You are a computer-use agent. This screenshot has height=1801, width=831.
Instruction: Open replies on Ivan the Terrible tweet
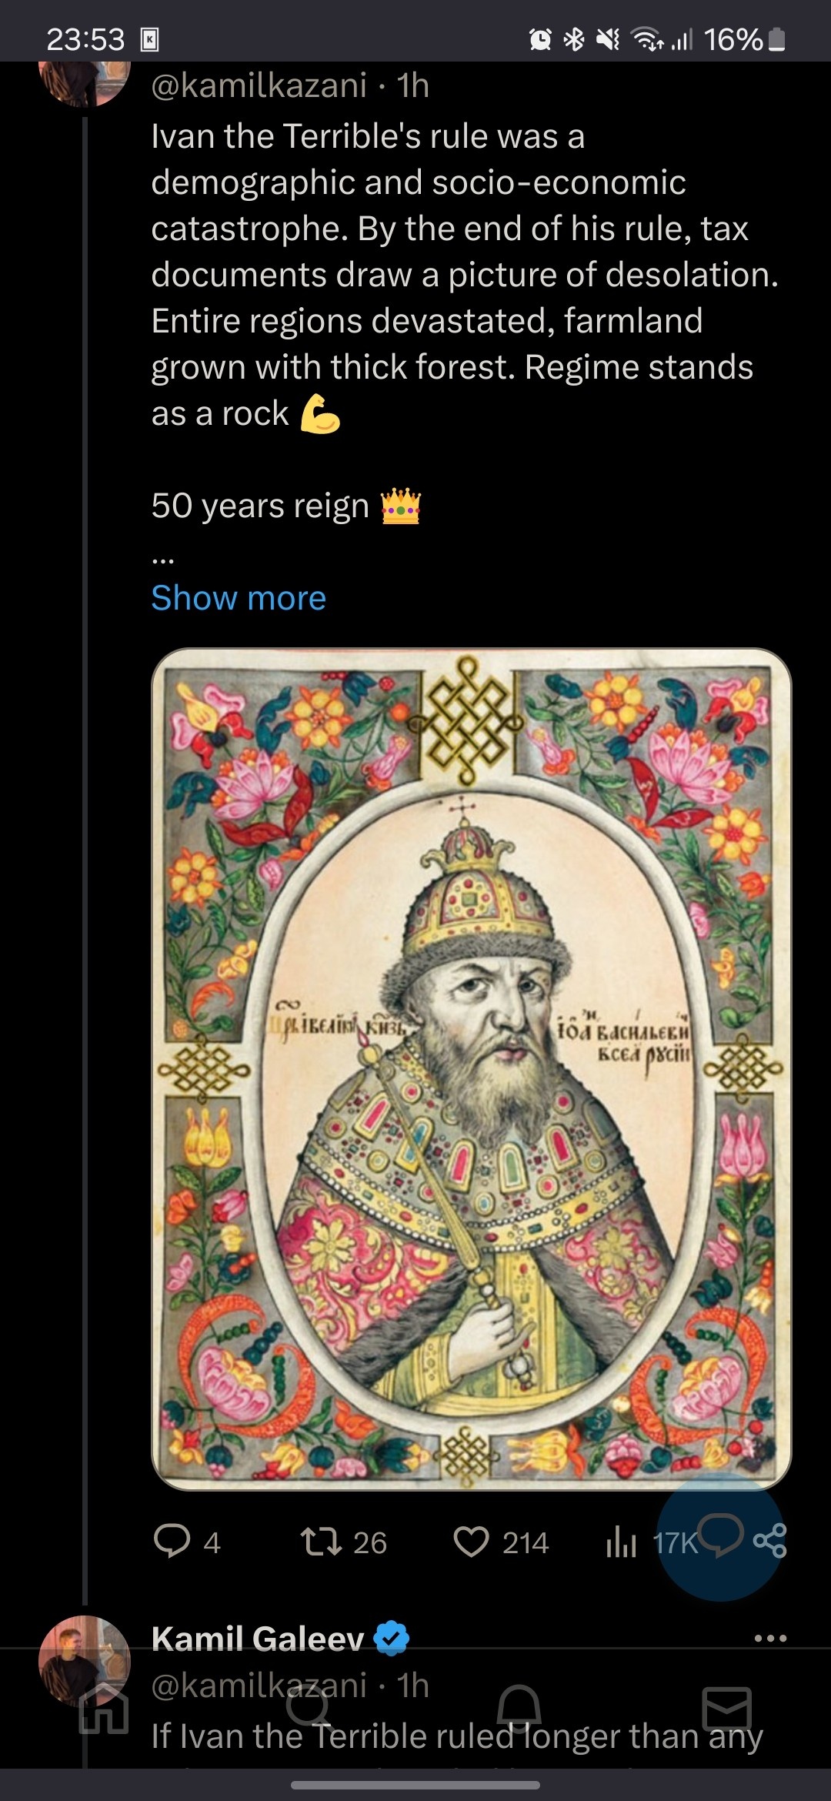pos(187,1542)
